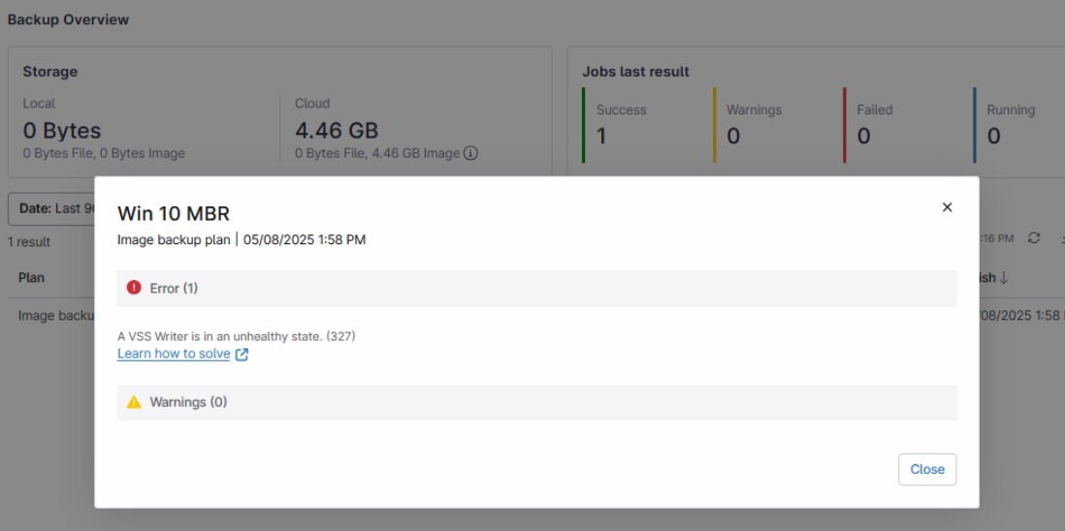This screenshot has width=1065, height=531.
Task: Click the red error icon
Action: tap(134, 288)
